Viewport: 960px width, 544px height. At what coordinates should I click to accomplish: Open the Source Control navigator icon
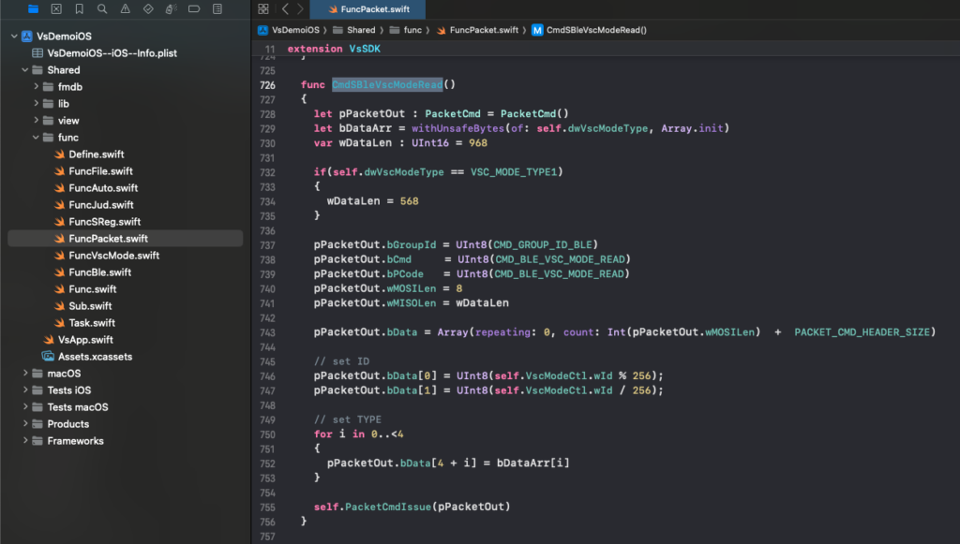coord(56,9)
